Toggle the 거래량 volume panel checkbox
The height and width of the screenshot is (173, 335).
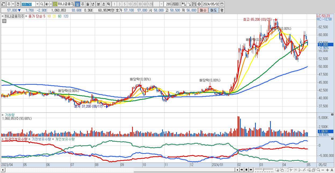(x=3, y=115)
